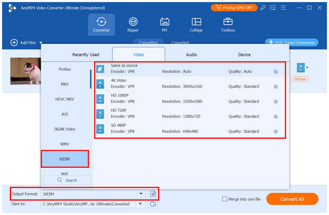Select the MKV format
This screenshot has width=329, height=215.
click(x=65, y=84)
